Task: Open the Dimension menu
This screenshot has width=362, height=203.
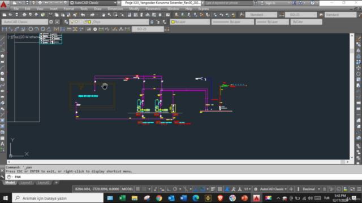Action: tap(115, 9)
